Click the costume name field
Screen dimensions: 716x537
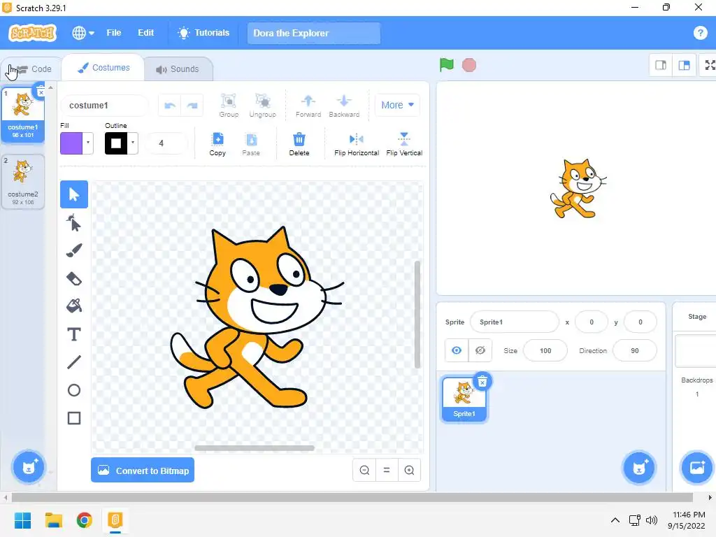pos(105,106)
